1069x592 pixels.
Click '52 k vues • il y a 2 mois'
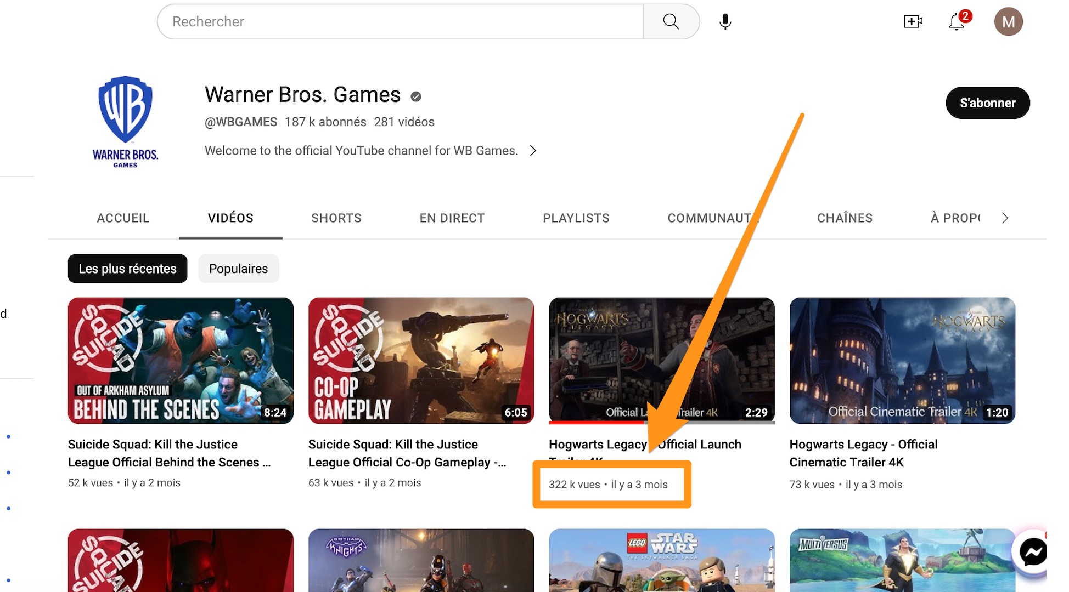click(x=124, y=483)
